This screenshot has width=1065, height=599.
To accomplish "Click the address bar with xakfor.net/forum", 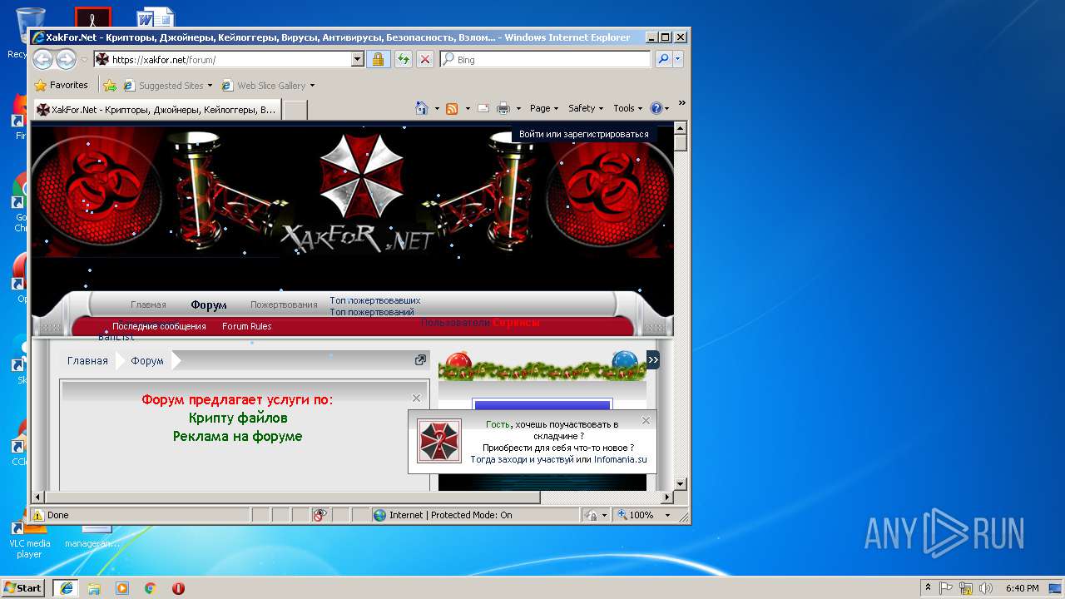I will (221, 59).
